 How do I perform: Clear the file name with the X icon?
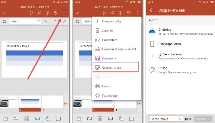coord(180,119)
